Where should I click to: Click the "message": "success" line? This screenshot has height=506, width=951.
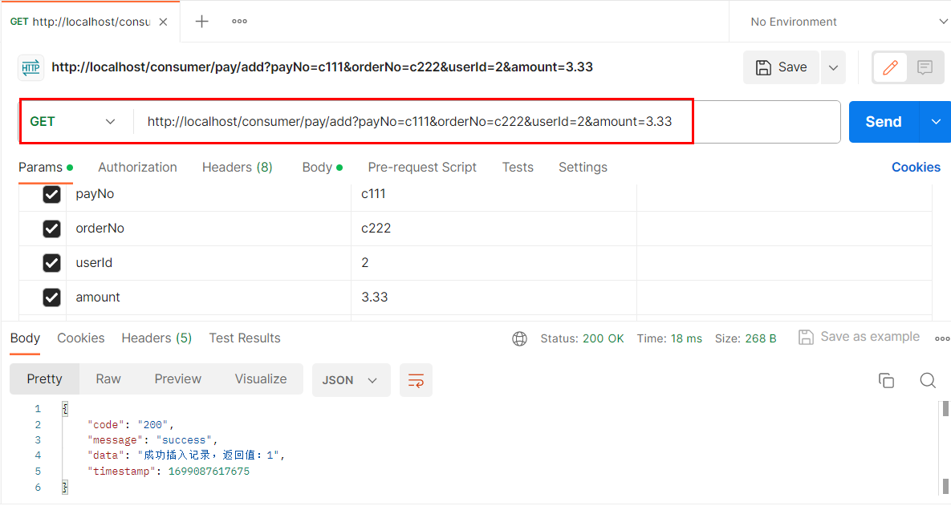coord(152,440)
